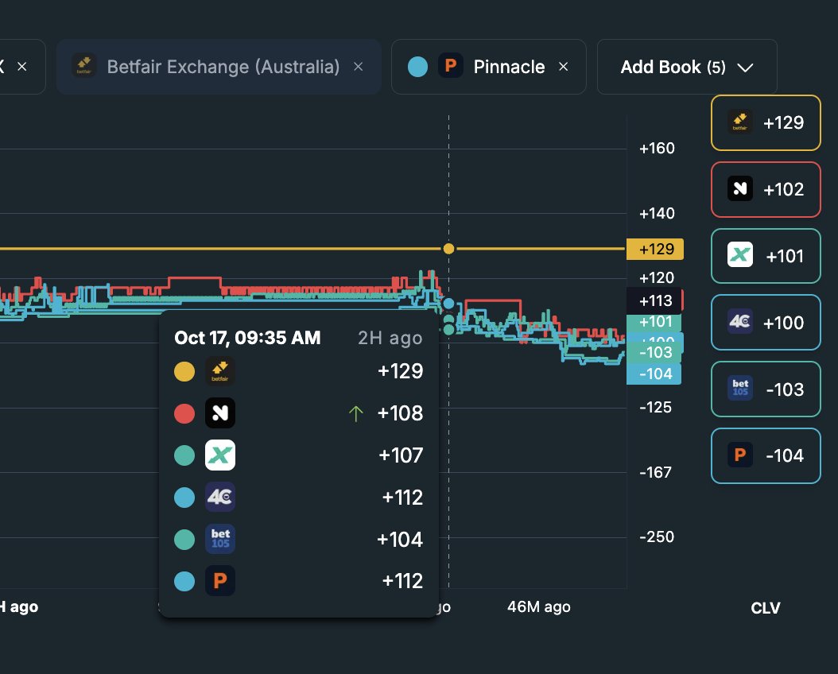Click the 4C logo inside the tooltip

pyautogui.click(x=220, y=498)
